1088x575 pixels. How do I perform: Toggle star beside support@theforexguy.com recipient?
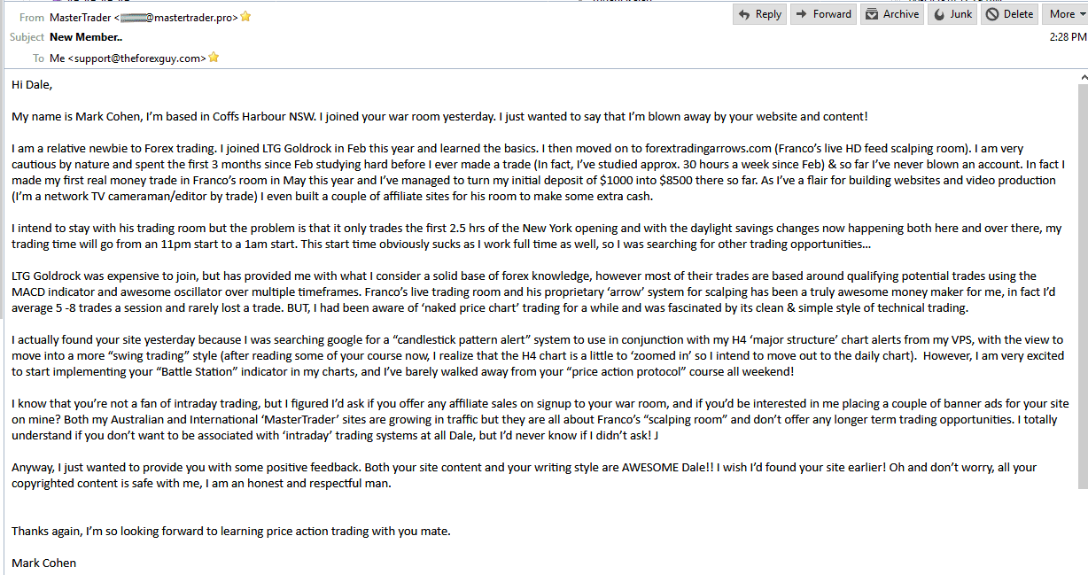point(214,58)
